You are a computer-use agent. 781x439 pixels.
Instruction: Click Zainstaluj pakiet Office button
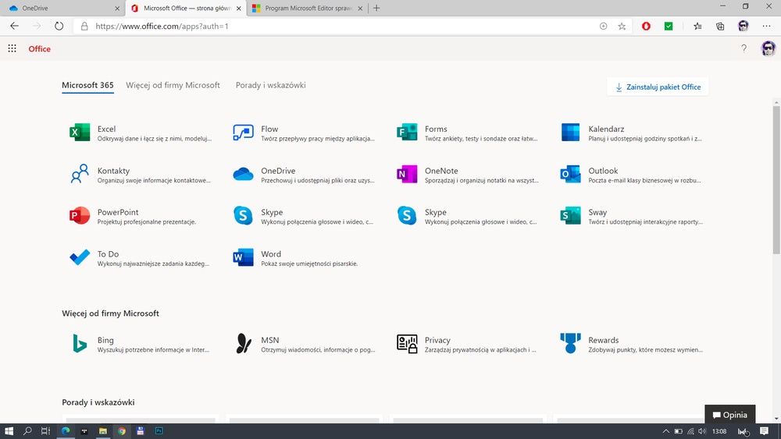(x=658, y=87)
